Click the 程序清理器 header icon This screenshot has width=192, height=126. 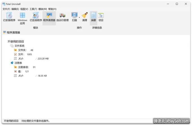tap(5, 32)
